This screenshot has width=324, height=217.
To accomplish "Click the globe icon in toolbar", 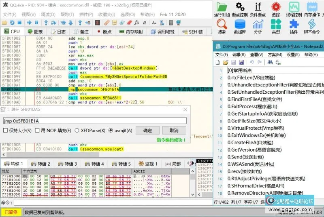I will pos(178,23).
